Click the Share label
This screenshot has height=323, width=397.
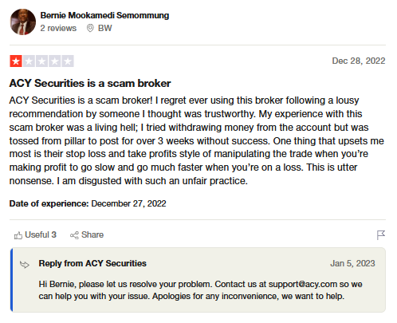[x=92, y=234]
